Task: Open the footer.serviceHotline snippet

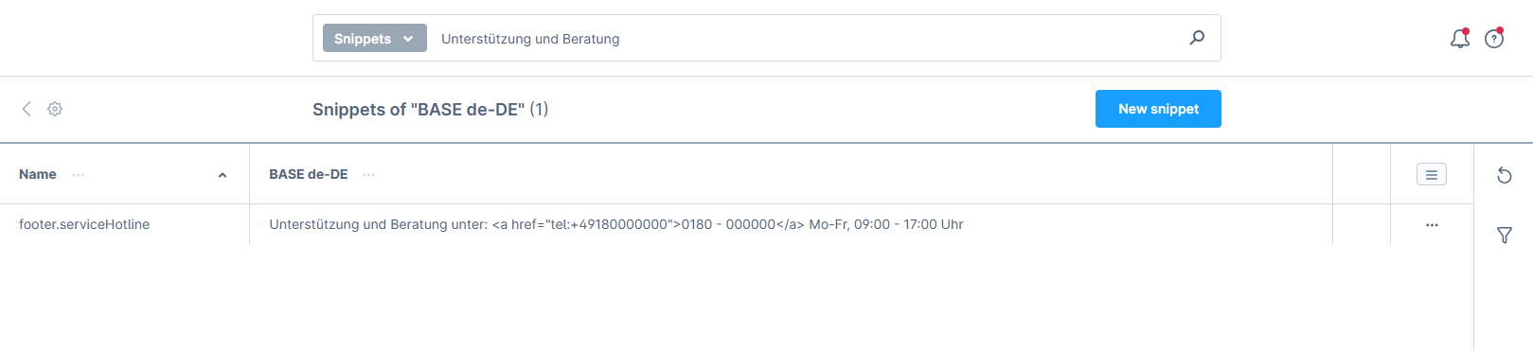Action: tap(84, 224)
